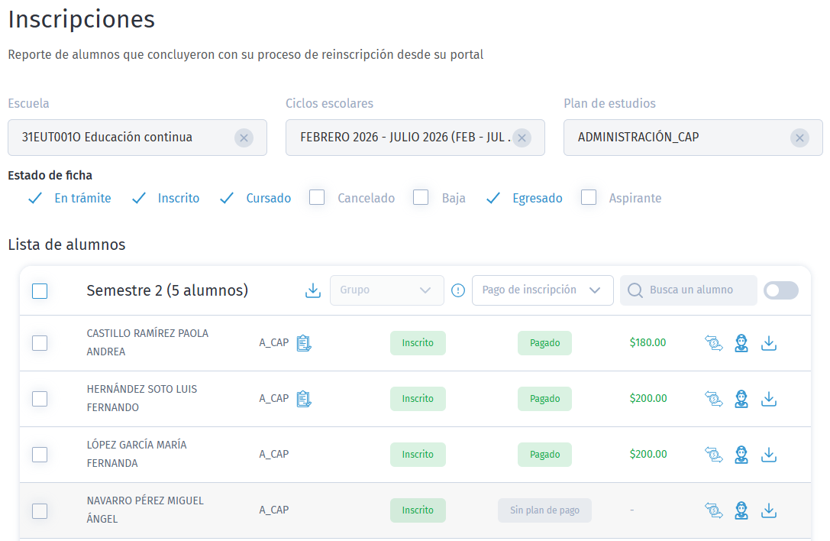Check the Aspirante status filter
Image resolution: width=830 pixels, height=541 pixels.
589,197
